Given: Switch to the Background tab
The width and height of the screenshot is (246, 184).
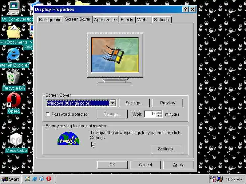Looking at the screenshot, I should [50, 20].
